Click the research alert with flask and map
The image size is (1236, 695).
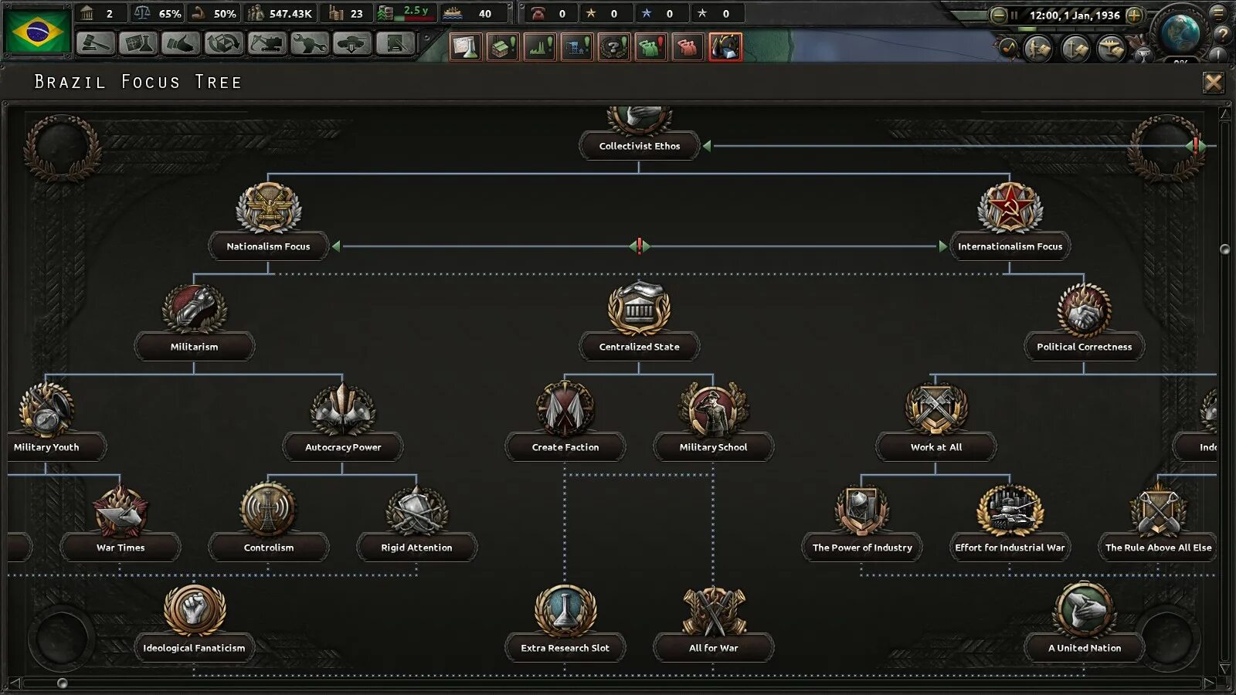point(466,47)
